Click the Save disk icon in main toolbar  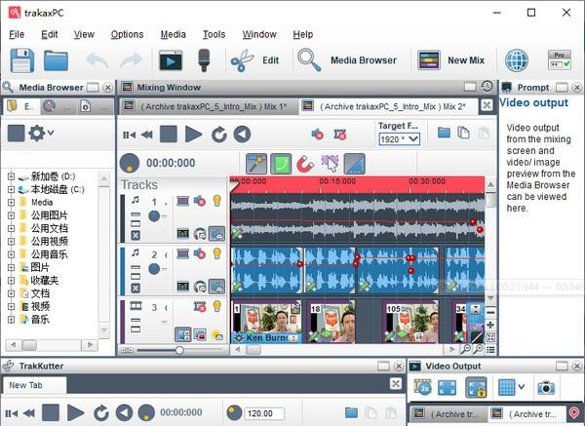click(x=21, y=60)
